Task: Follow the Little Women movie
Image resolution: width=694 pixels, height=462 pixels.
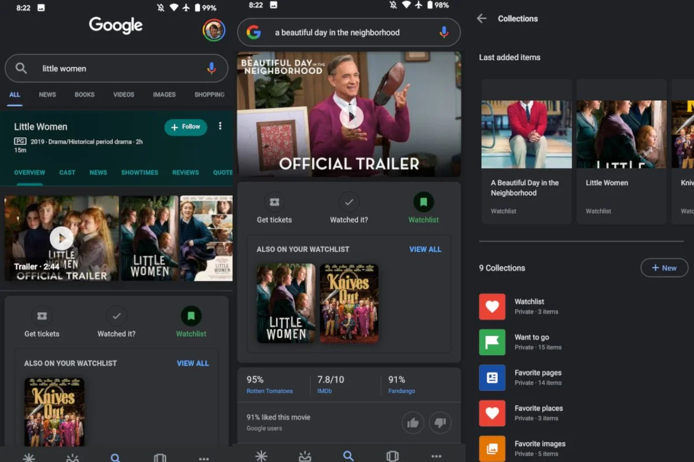Action: [x=186, y=127]
